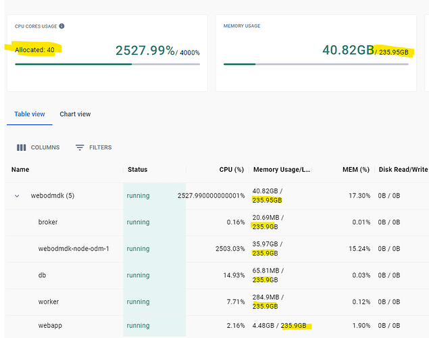Select the worker container row
429x338 pixels.
[218, 302]
